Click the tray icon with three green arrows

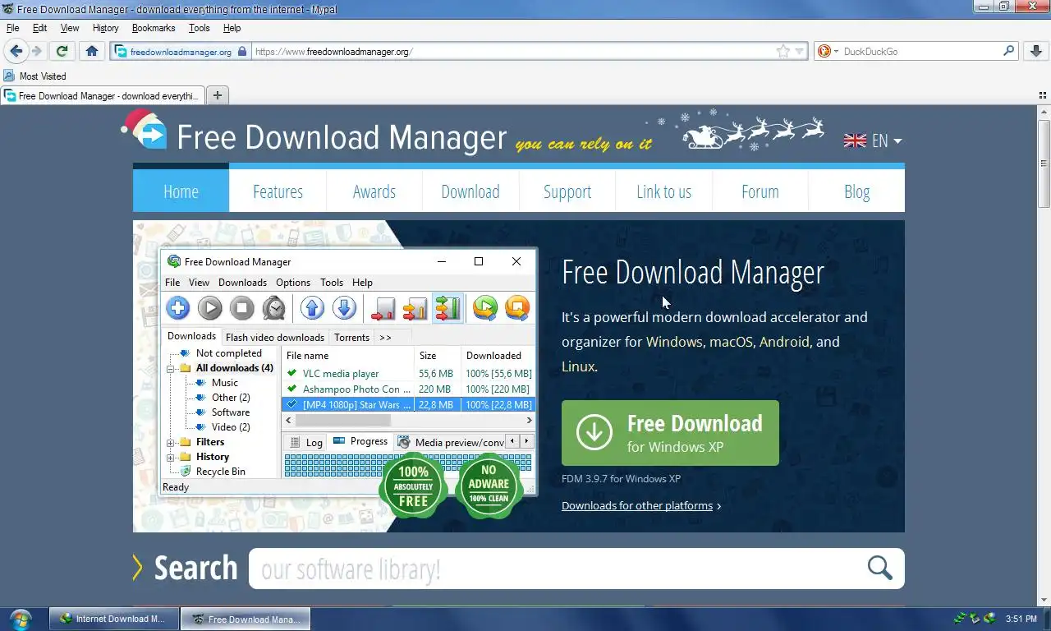[x=960, y=619]
